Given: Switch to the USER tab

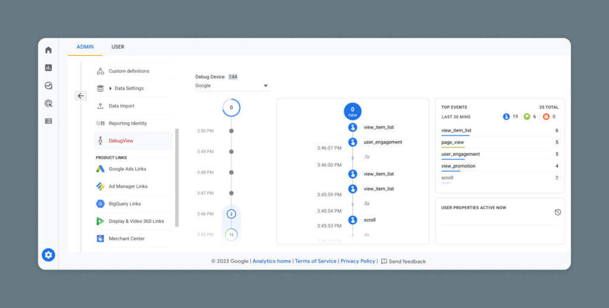Looking at the screenshot, I should click(118, 47).
